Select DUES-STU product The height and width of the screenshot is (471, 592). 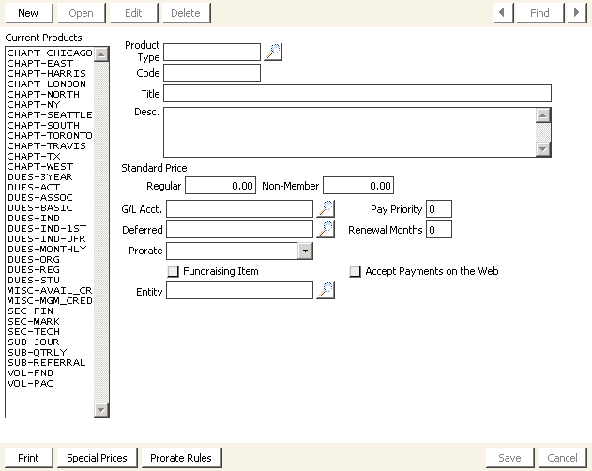coord(50,281)
